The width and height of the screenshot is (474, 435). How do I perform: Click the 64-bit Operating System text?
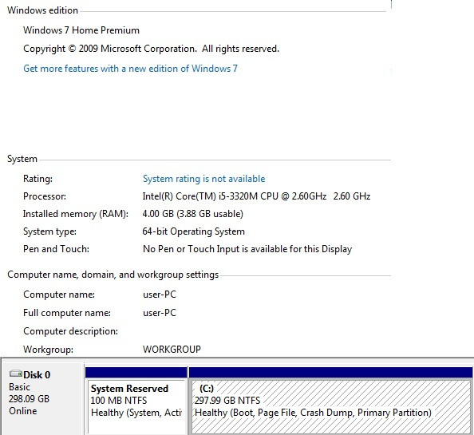pyautogui.click(x=193, y=231)
